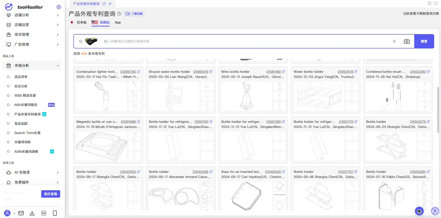Image resolution: width=441 pixels, height=218 pixels.
Task: Open external link icon for D1052280
Action: coord(428,72)
